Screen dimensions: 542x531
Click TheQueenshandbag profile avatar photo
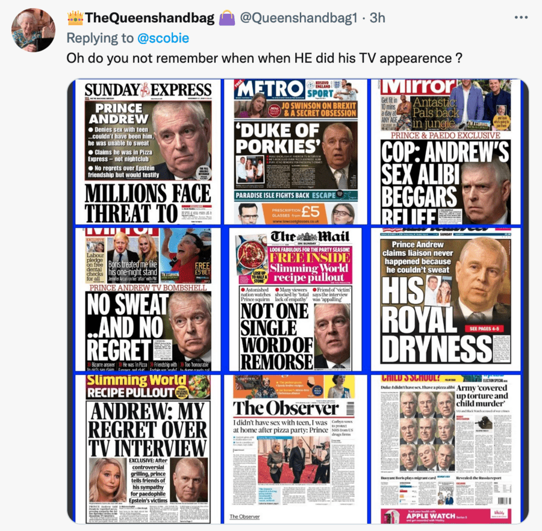click(33, 30)
